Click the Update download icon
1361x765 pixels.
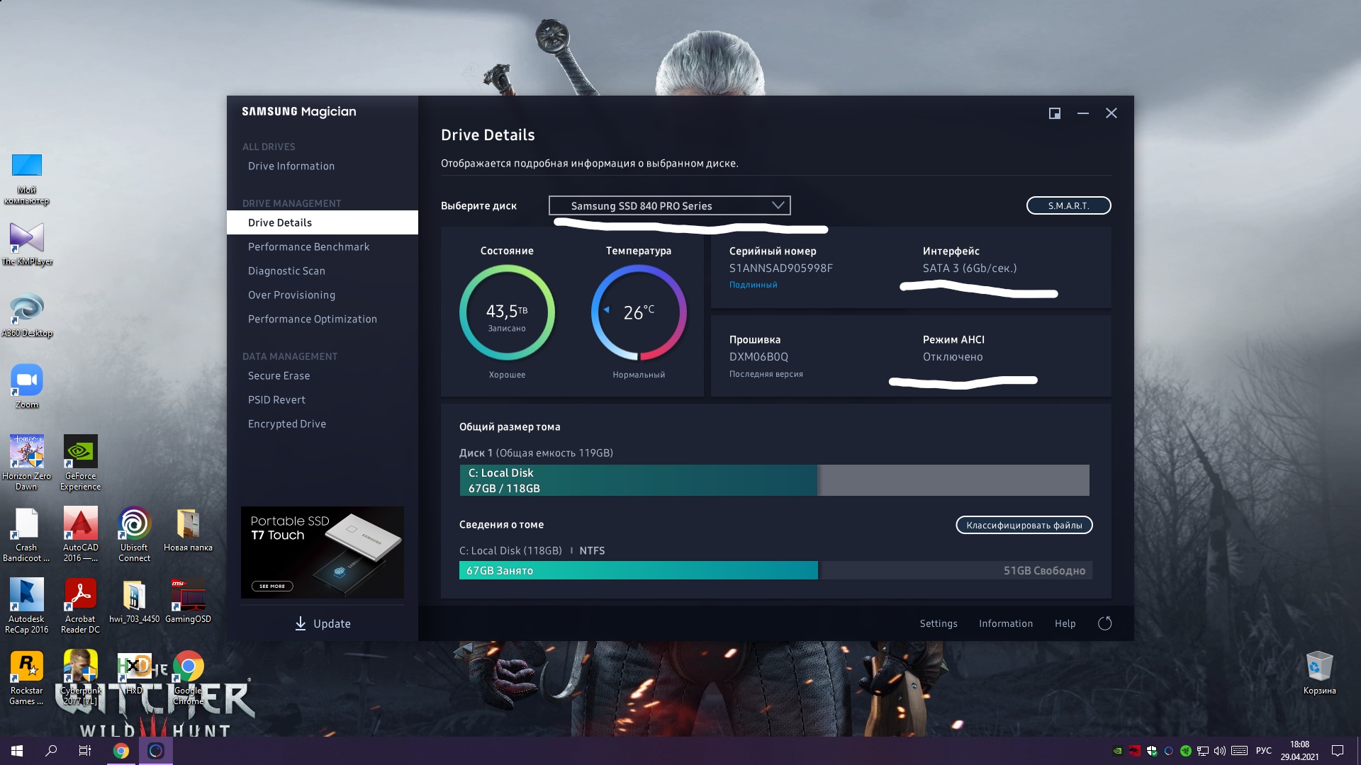click(x=301, y=623)
